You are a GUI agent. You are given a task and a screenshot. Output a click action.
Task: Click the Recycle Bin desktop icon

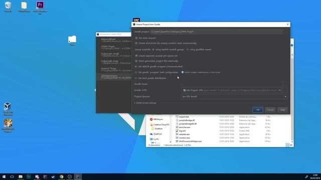tap(8, 6)
